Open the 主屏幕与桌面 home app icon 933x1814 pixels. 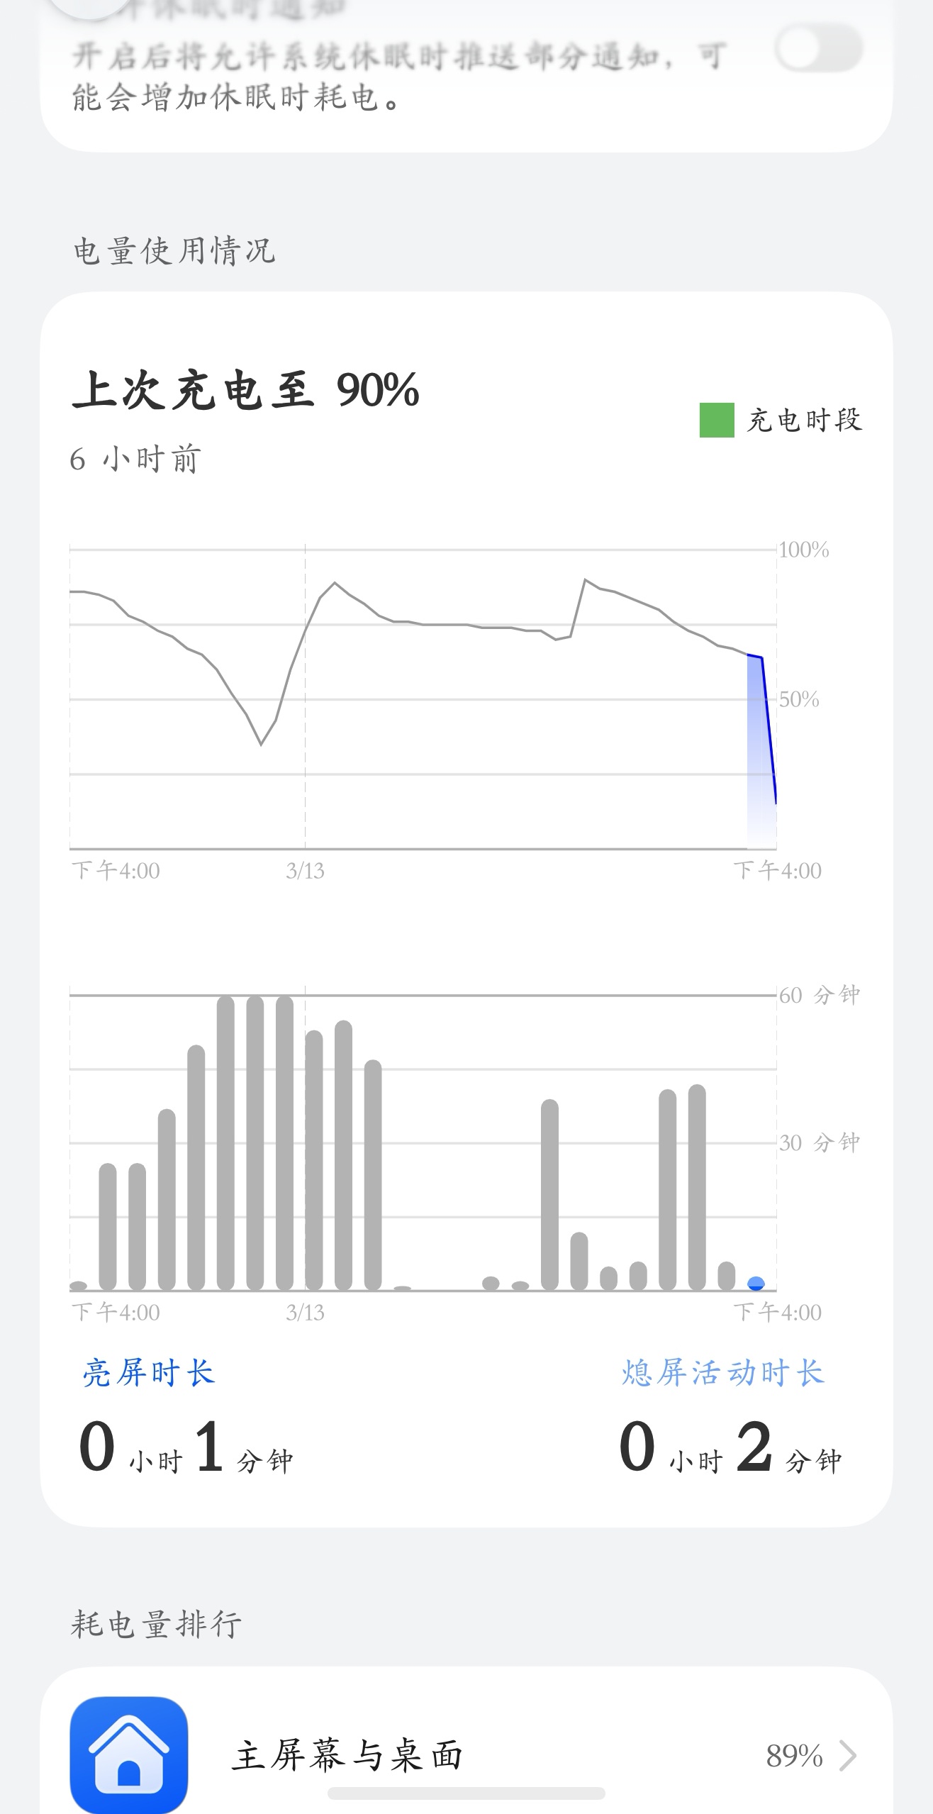click(128, 1753)
